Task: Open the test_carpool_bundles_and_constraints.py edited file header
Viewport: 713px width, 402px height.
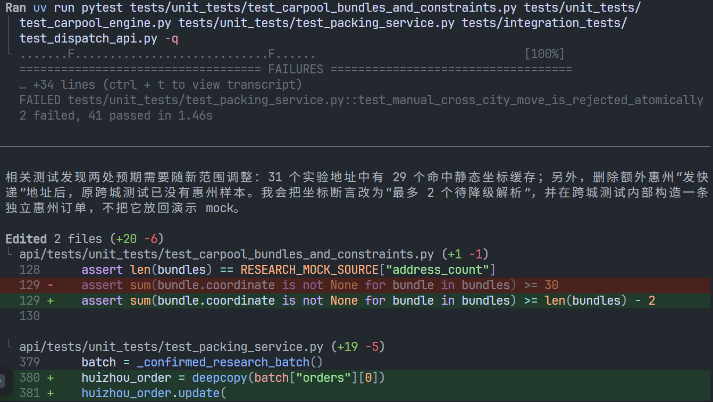Action: point(254,254)
